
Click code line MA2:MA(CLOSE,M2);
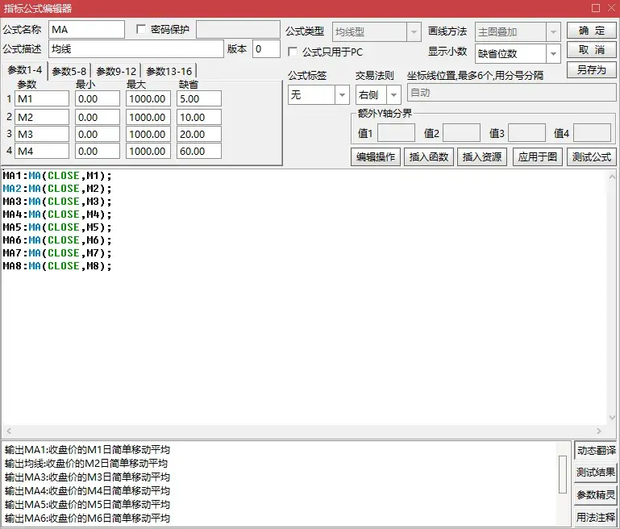coord(57,189)
